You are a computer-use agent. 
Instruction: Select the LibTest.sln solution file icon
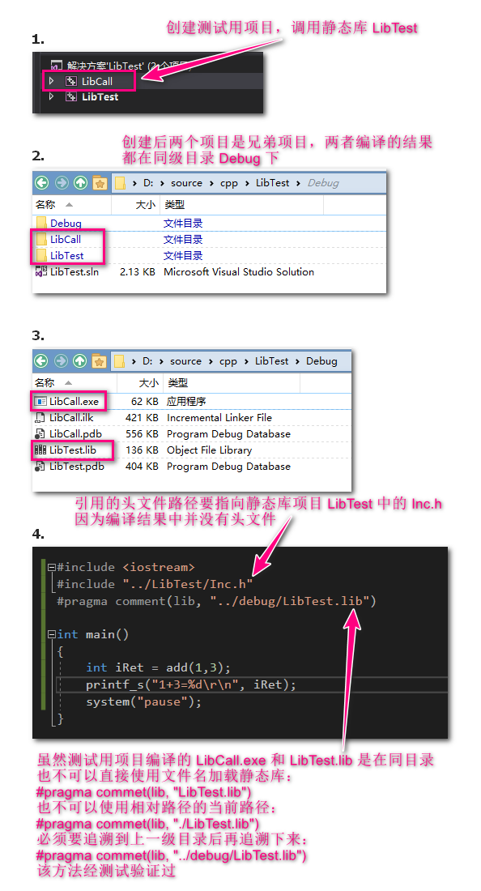[x=40, y=271]
